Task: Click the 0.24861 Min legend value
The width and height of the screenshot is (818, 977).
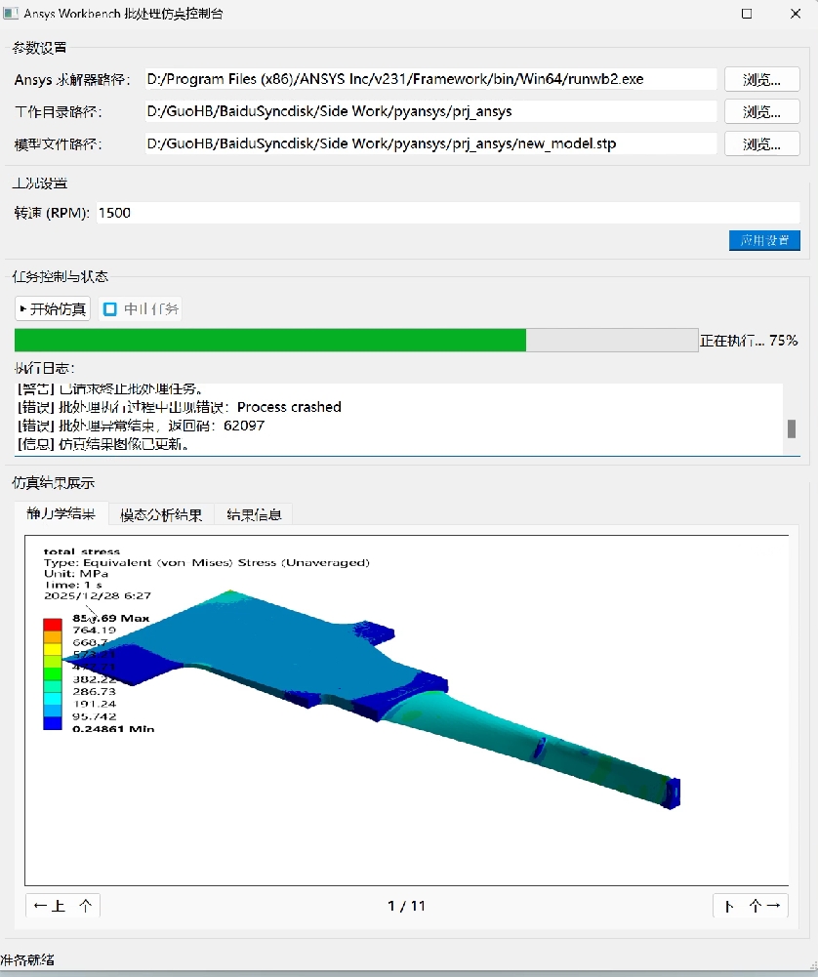Action: (x=113, y=728)
